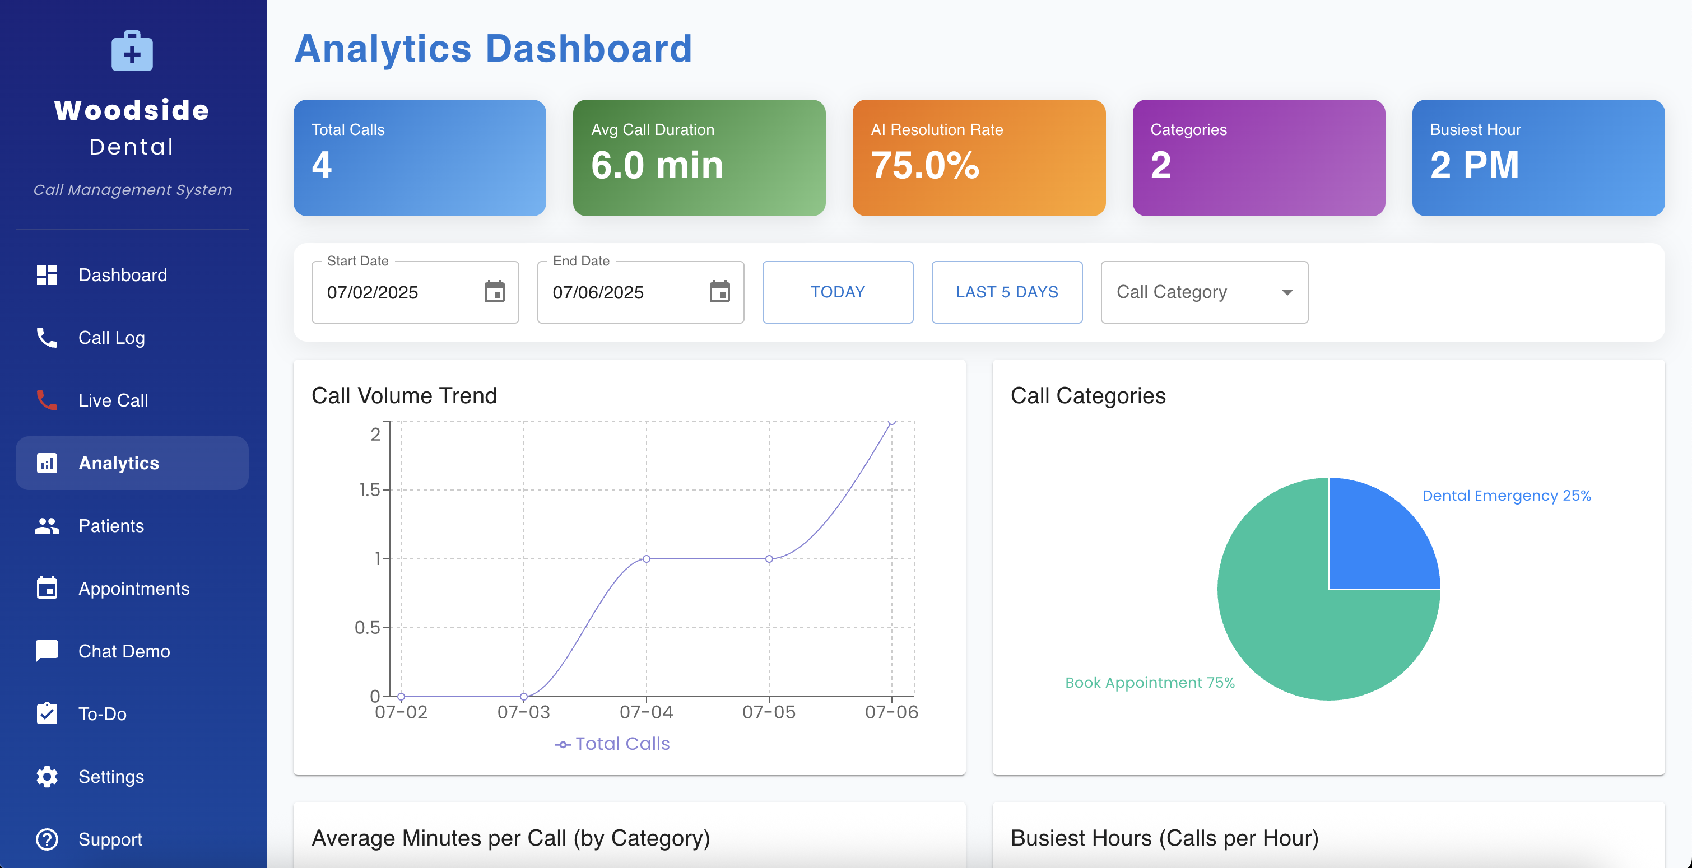This screenshot has width=1692, height=868.
Task: Click the 07-06 x-axis label
Action: point(891,712)
